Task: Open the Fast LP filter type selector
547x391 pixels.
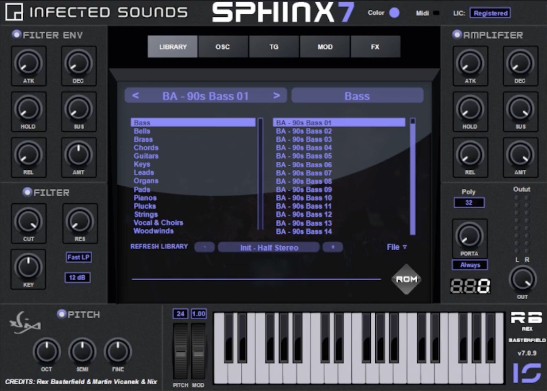Action: point(78,257)
